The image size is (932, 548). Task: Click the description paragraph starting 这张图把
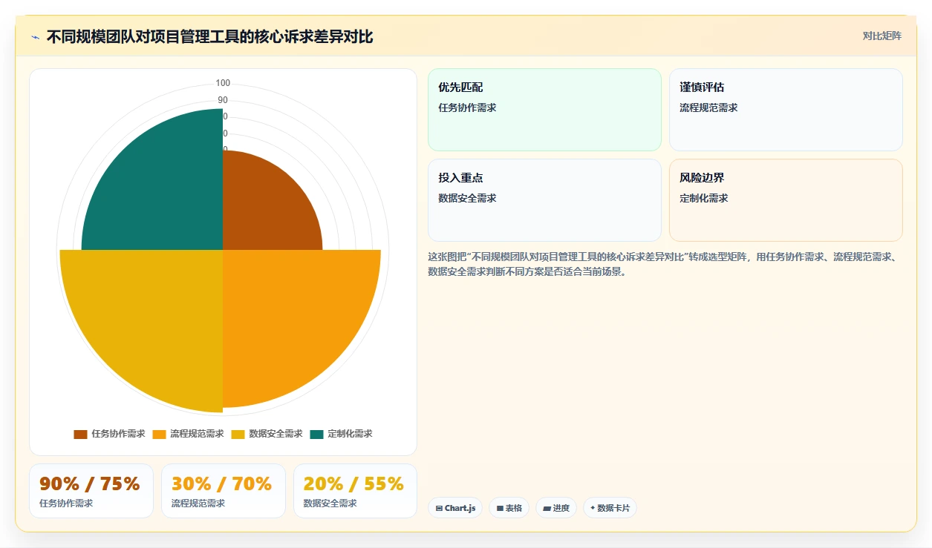point(665,264)
